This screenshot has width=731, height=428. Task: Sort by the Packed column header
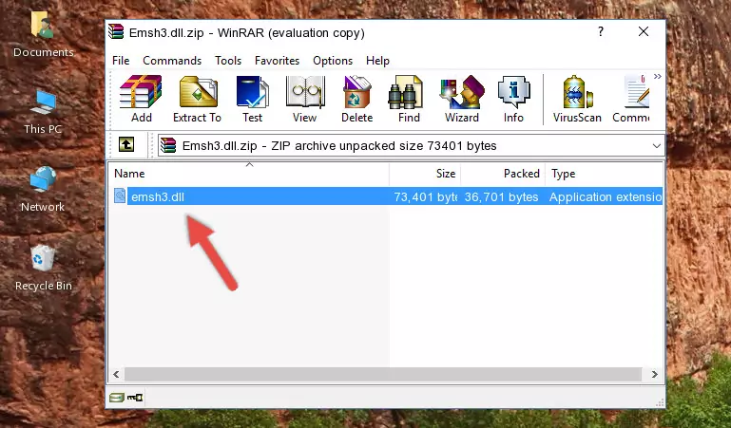pos(503,174)
